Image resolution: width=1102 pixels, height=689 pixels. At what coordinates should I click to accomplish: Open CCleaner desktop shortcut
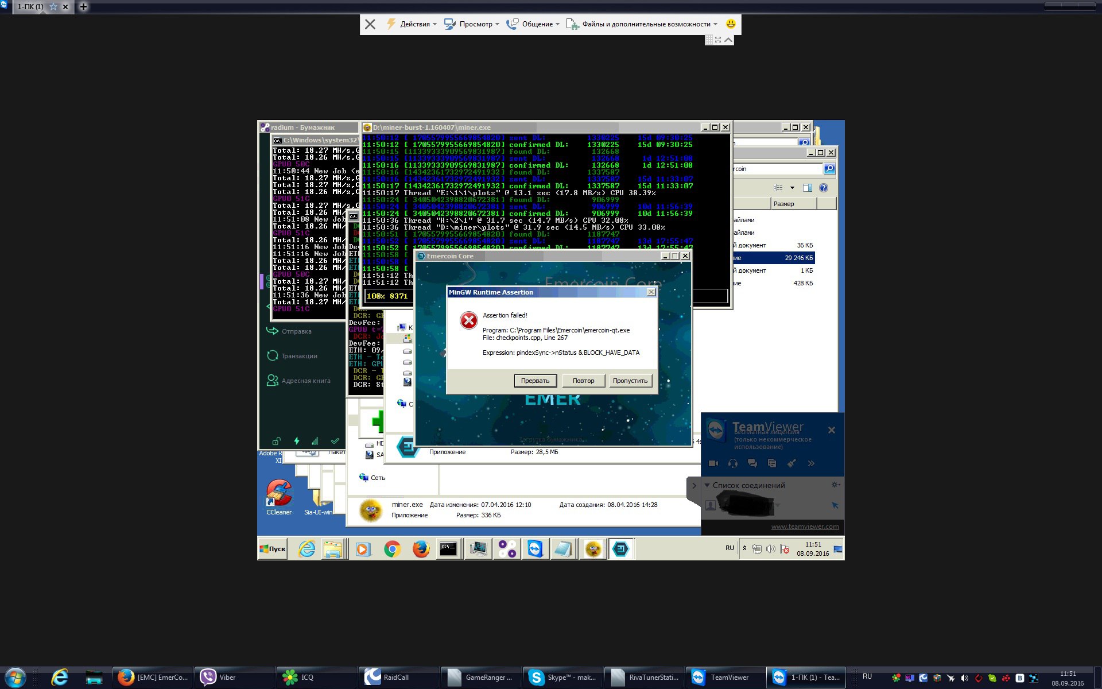tap(279, 497)
